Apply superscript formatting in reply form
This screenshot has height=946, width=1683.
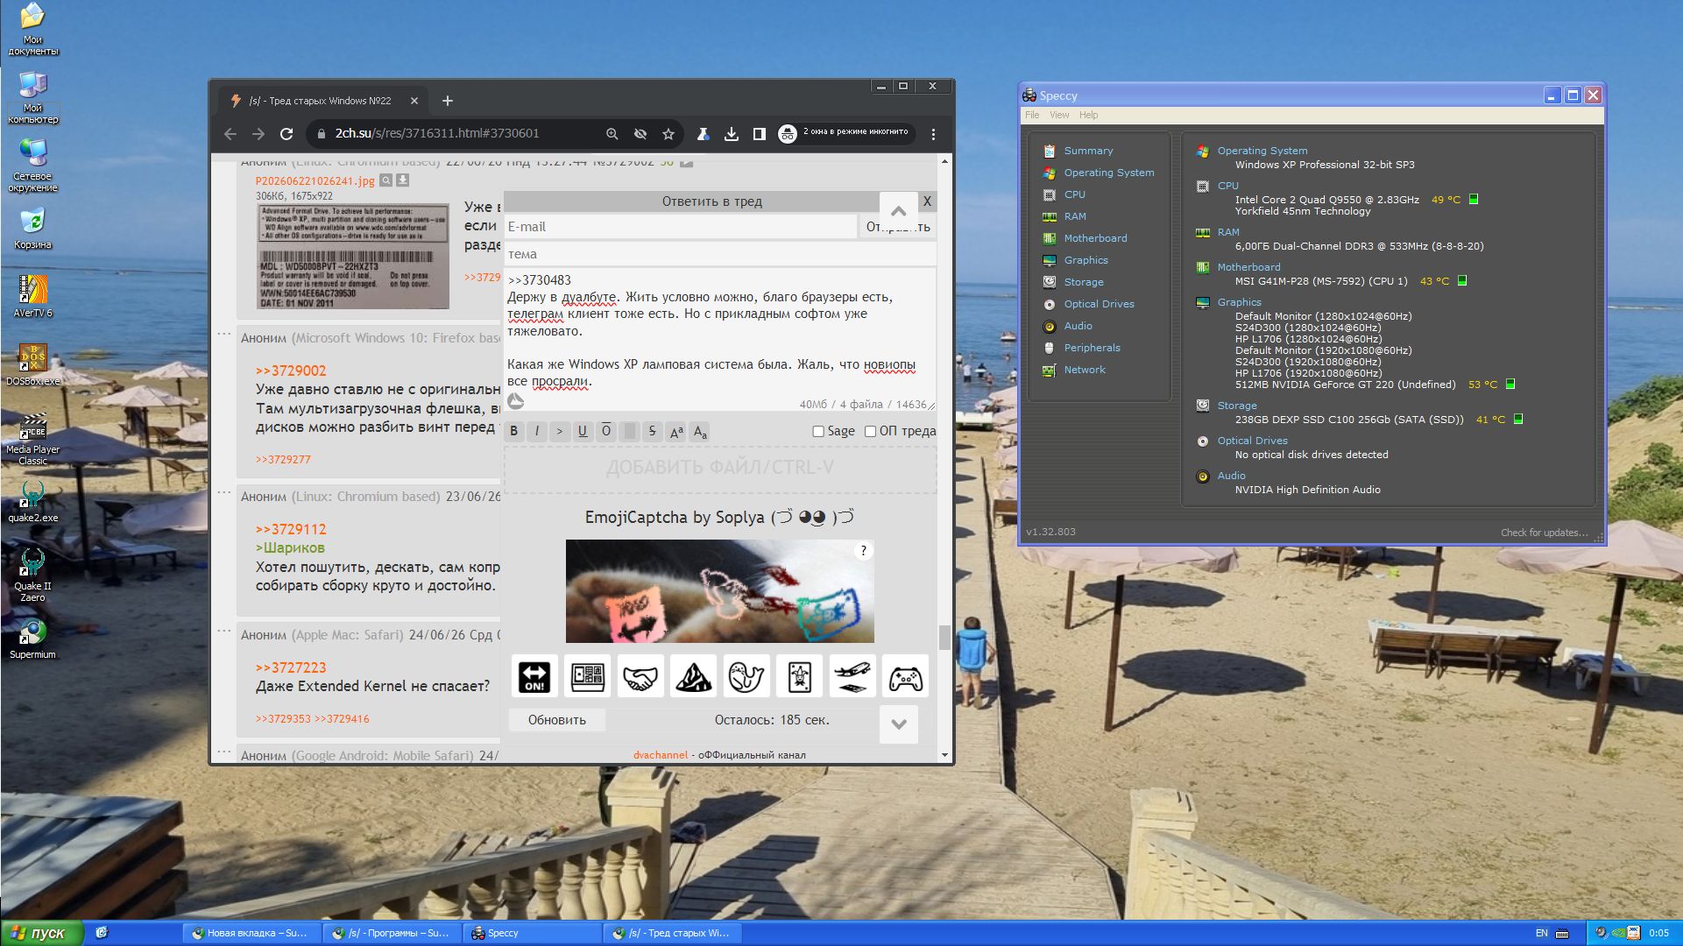[x=675, y=431]
